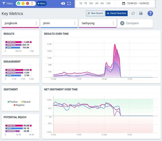Select the 3M time range

click(97, 3)
